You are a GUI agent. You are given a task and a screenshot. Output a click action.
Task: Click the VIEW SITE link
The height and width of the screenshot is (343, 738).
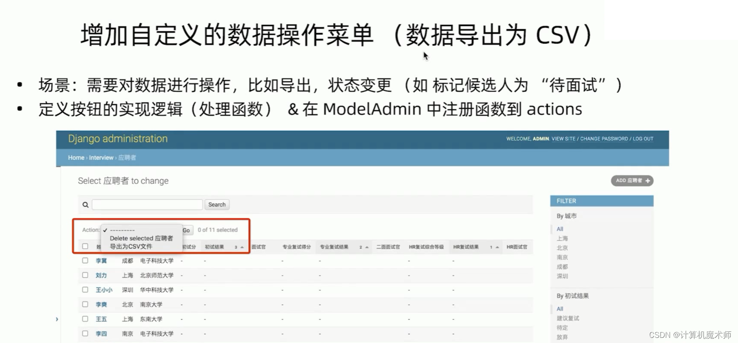[x=563, y=139]
